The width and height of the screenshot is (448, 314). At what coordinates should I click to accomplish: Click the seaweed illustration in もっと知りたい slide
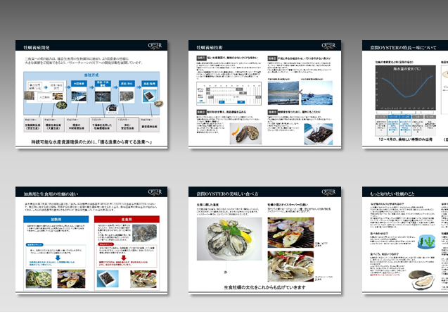pos(427,242)
